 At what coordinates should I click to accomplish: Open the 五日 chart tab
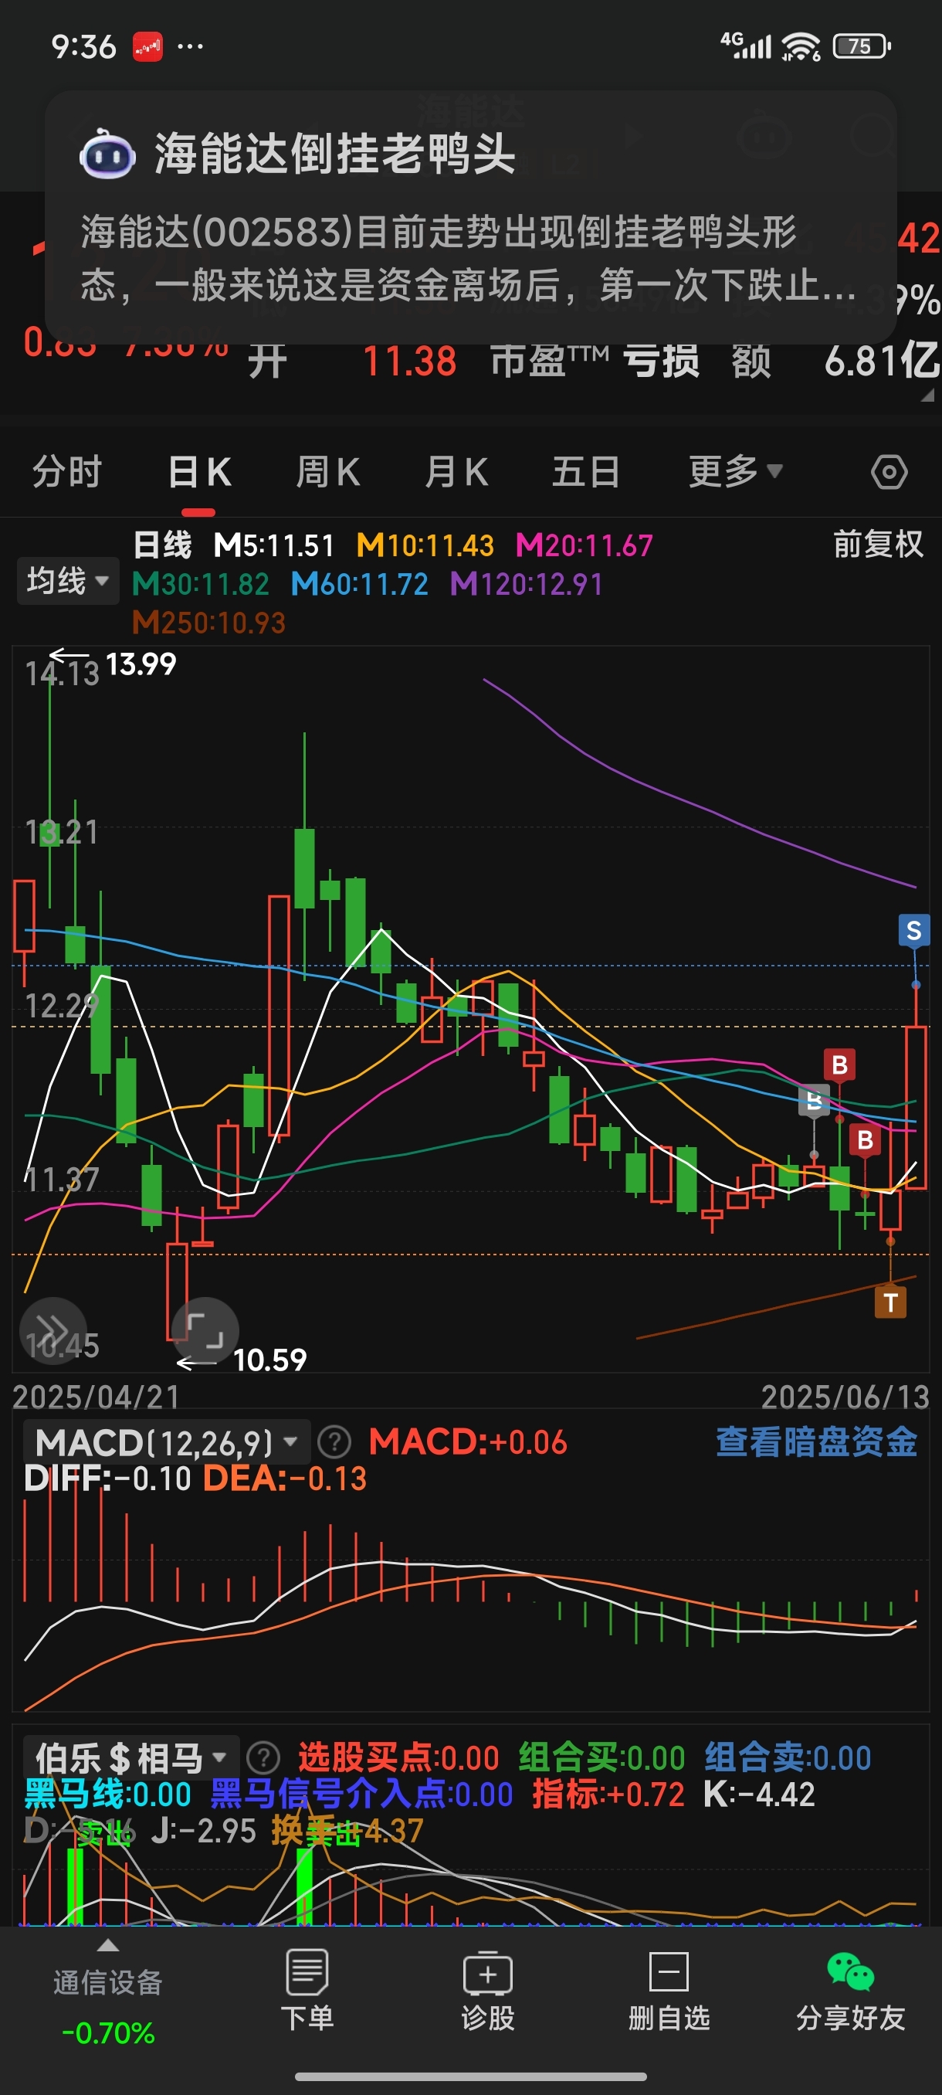point(585,472)
